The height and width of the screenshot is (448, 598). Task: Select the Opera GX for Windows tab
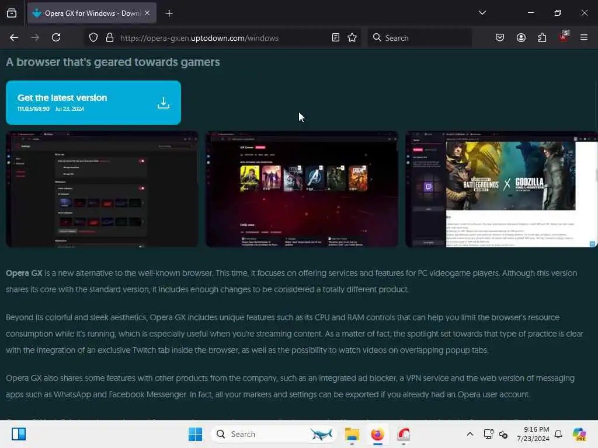click(x=92, y=13)
